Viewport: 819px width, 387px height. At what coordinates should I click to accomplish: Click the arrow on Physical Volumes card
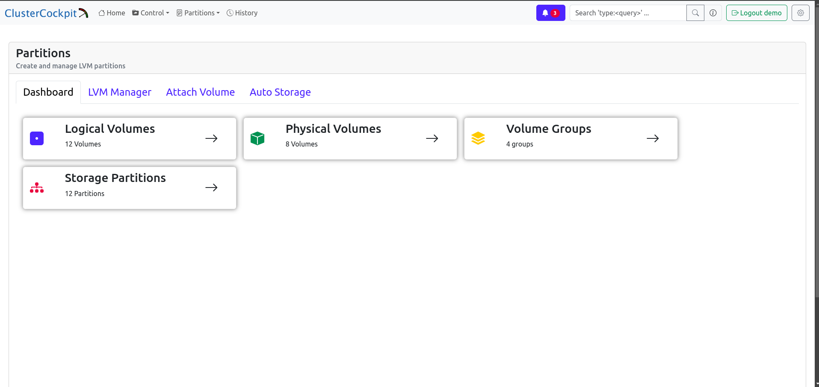[x=432, y=138]
